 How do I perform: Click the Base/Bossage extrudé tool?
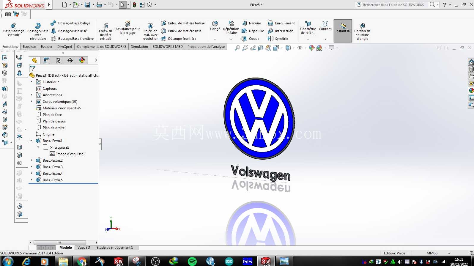click(14, 30)
